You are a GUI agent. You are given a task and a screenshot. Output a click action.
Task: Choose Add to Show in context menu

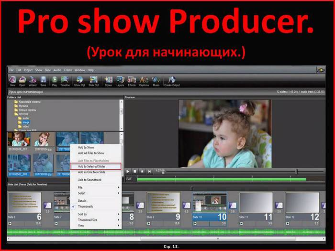click(x=96, y=147)
